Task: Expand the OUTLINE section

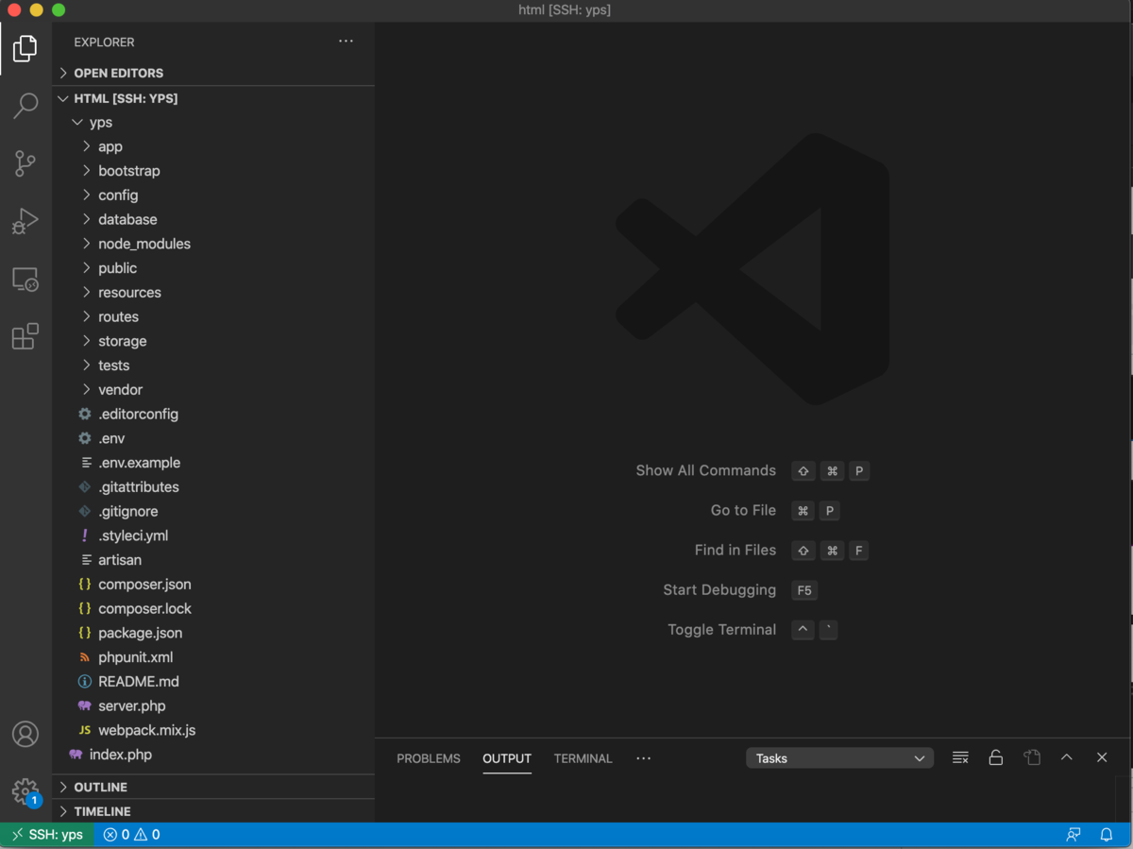Action: pos(213,787)
